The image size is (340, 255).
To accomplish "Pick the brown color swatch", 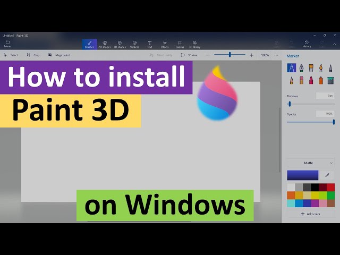I will [x=330, y=203].
